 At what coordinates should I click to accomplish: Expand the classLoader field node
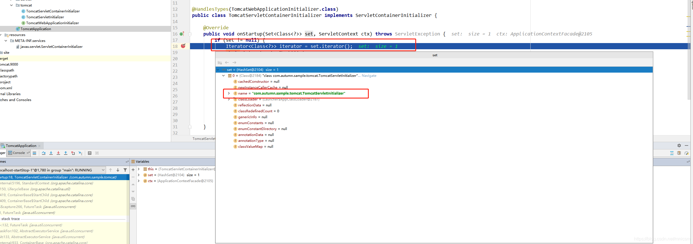click(x=229, y=99)
